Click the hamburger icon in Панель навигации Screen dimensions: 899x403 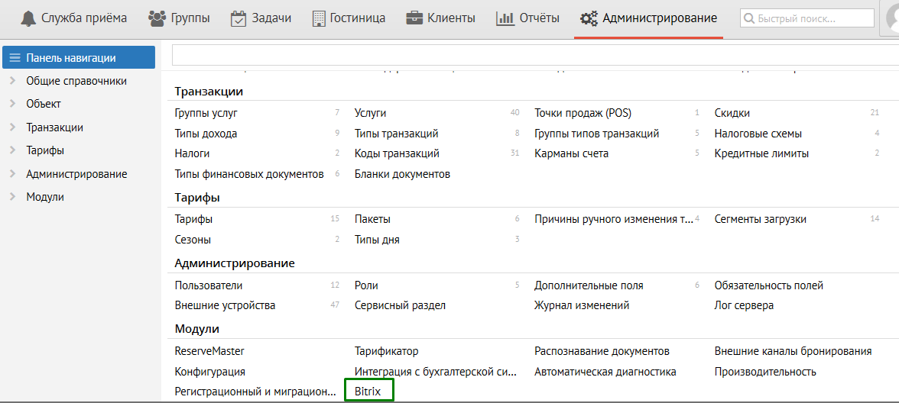[x=15, y=58]
